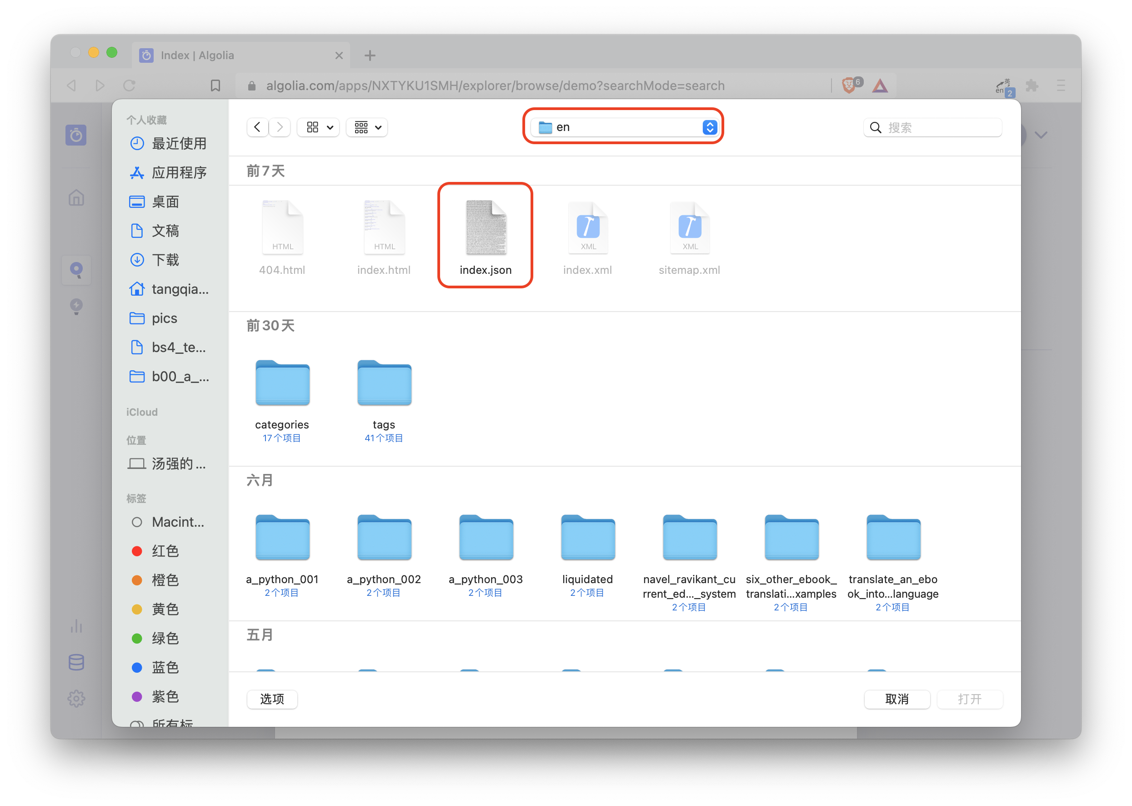Open the view style dropdown
This screenshot has width=1132, height=806.
(x=318, y=127)
